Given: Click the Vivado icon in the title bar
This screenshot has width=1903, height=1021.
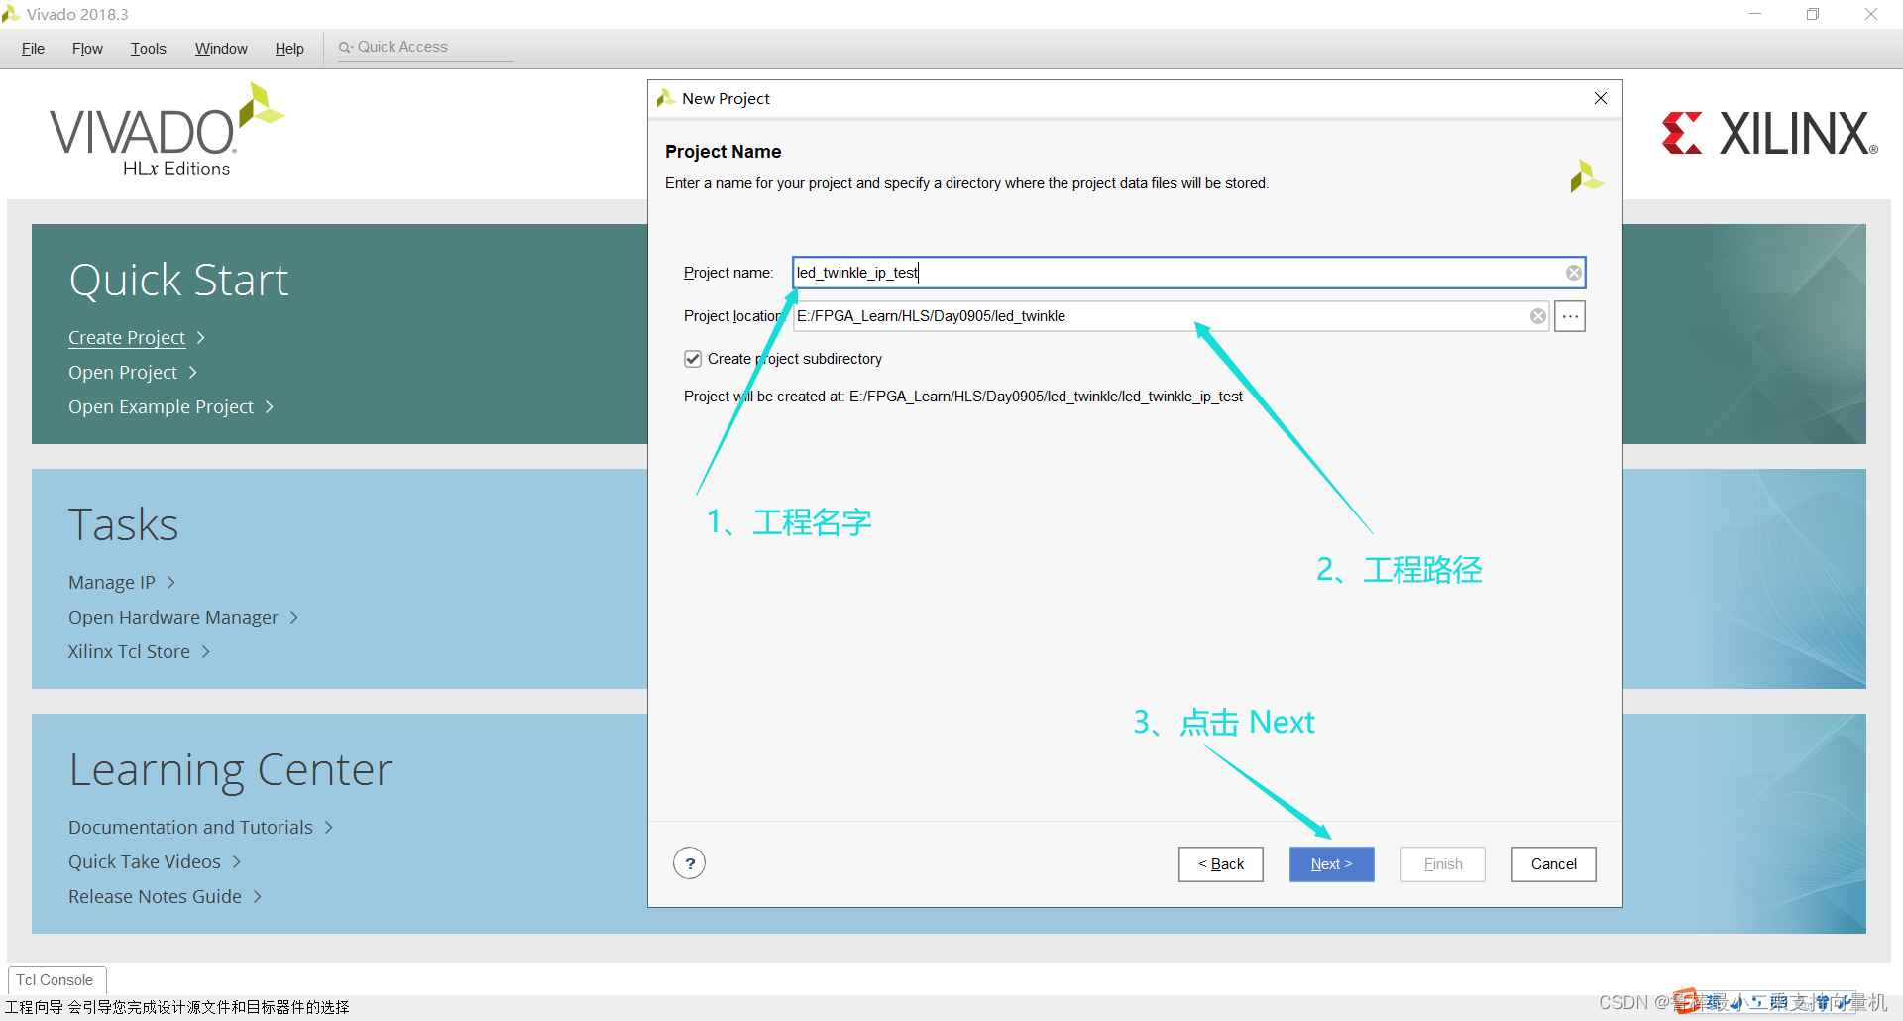Looking at the screenshot, I should [x=11, y=14].
